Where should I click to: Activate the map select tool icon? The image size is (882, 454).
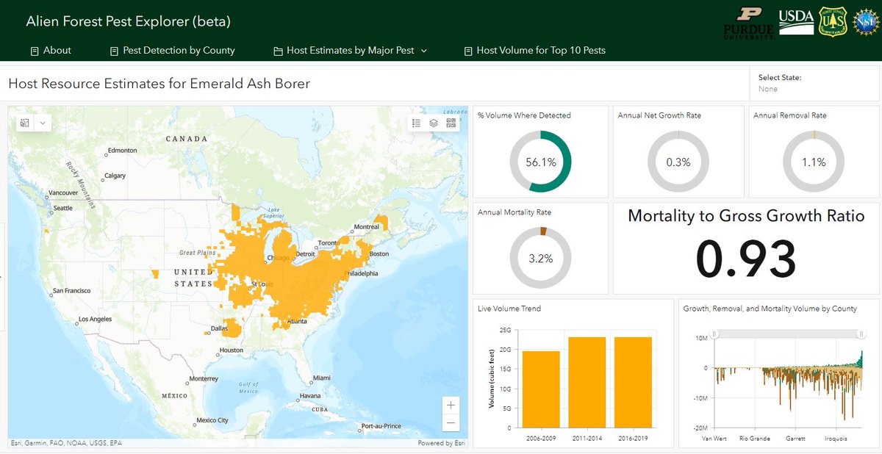(25, 123)
